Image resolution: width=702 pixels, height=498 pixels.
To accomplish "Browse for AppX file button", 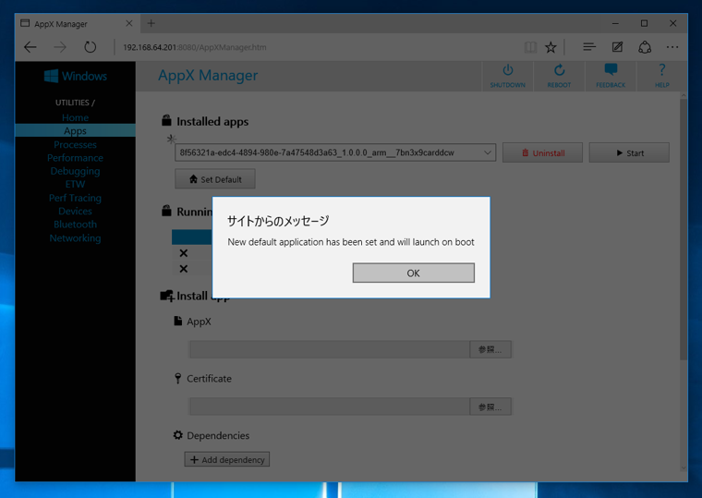I will [x=490, y=349].
